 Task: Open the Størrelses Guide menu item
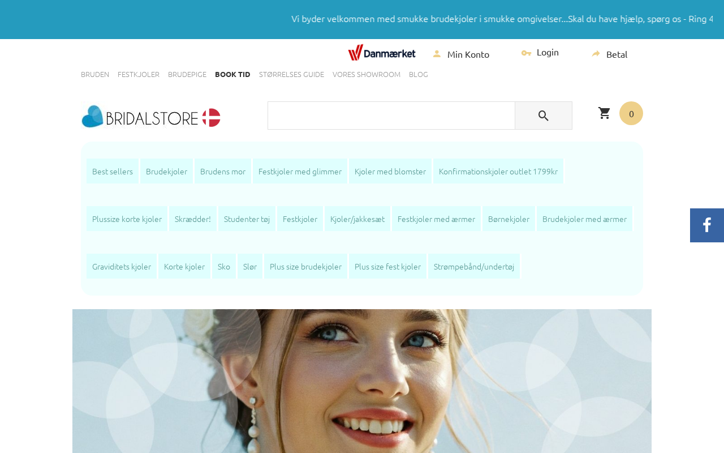point(291,74)
